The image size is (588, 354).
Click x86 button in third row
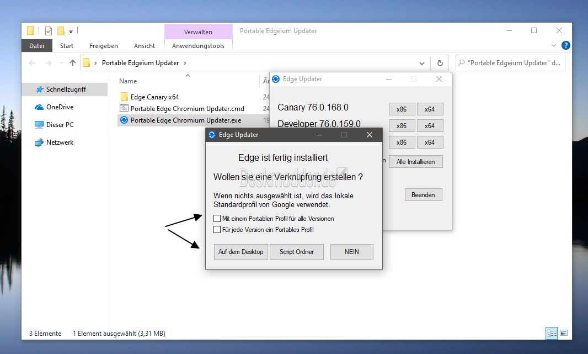(402, 142)
